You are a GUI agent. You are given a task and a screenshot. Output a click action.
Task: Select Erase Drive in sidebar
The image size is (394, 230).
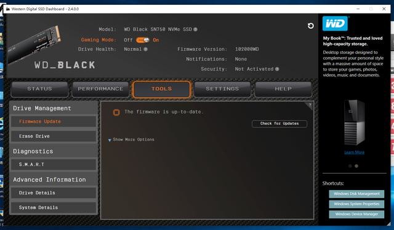(54, 136)
